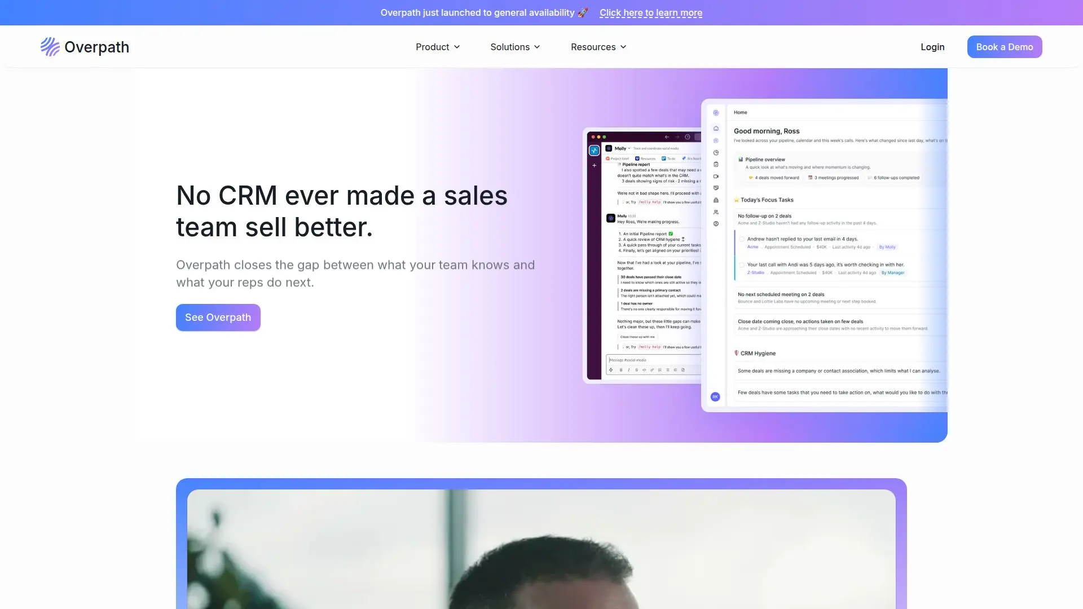The width and height of the screenshot is (1083, 609).
Task: Click the clipboard tasks icon in mockup sidebar
Action: coord(716,165)
